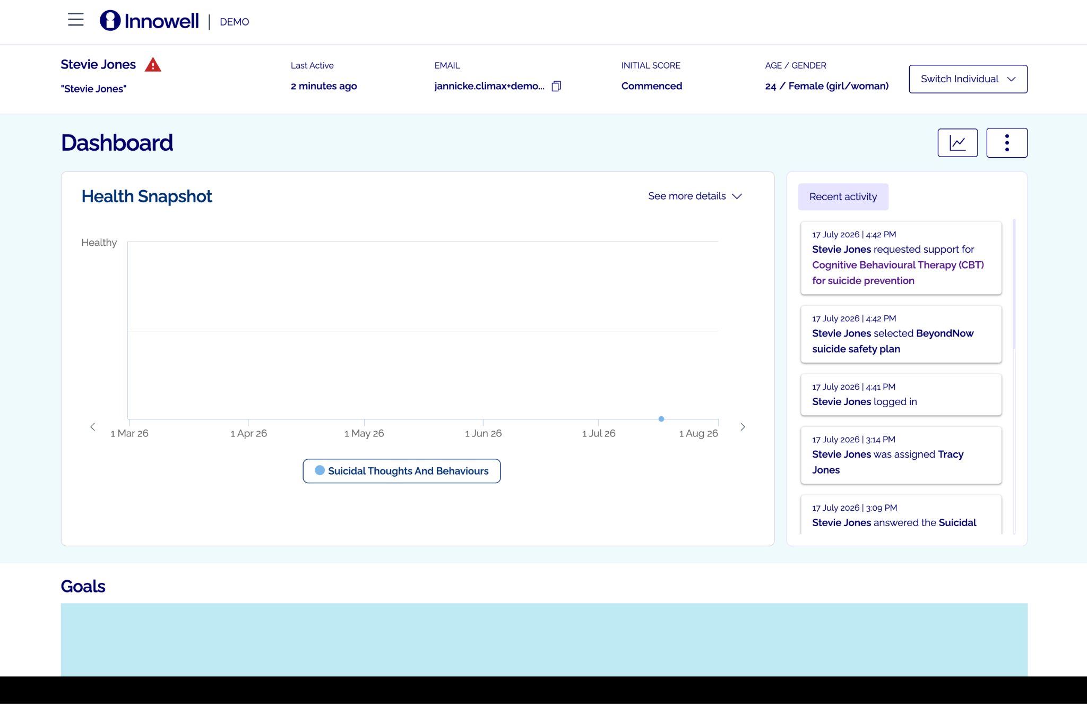Click the truncated jannicke.climax+demo email text
Viewport: 1087px width, 704px height.
point(489,86)
